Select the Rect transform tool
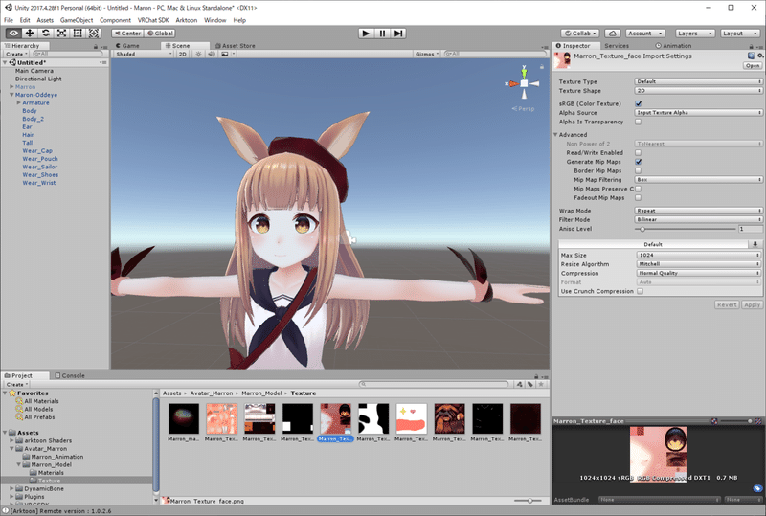Screen dimensions: 766x516 tap(78, 34)
